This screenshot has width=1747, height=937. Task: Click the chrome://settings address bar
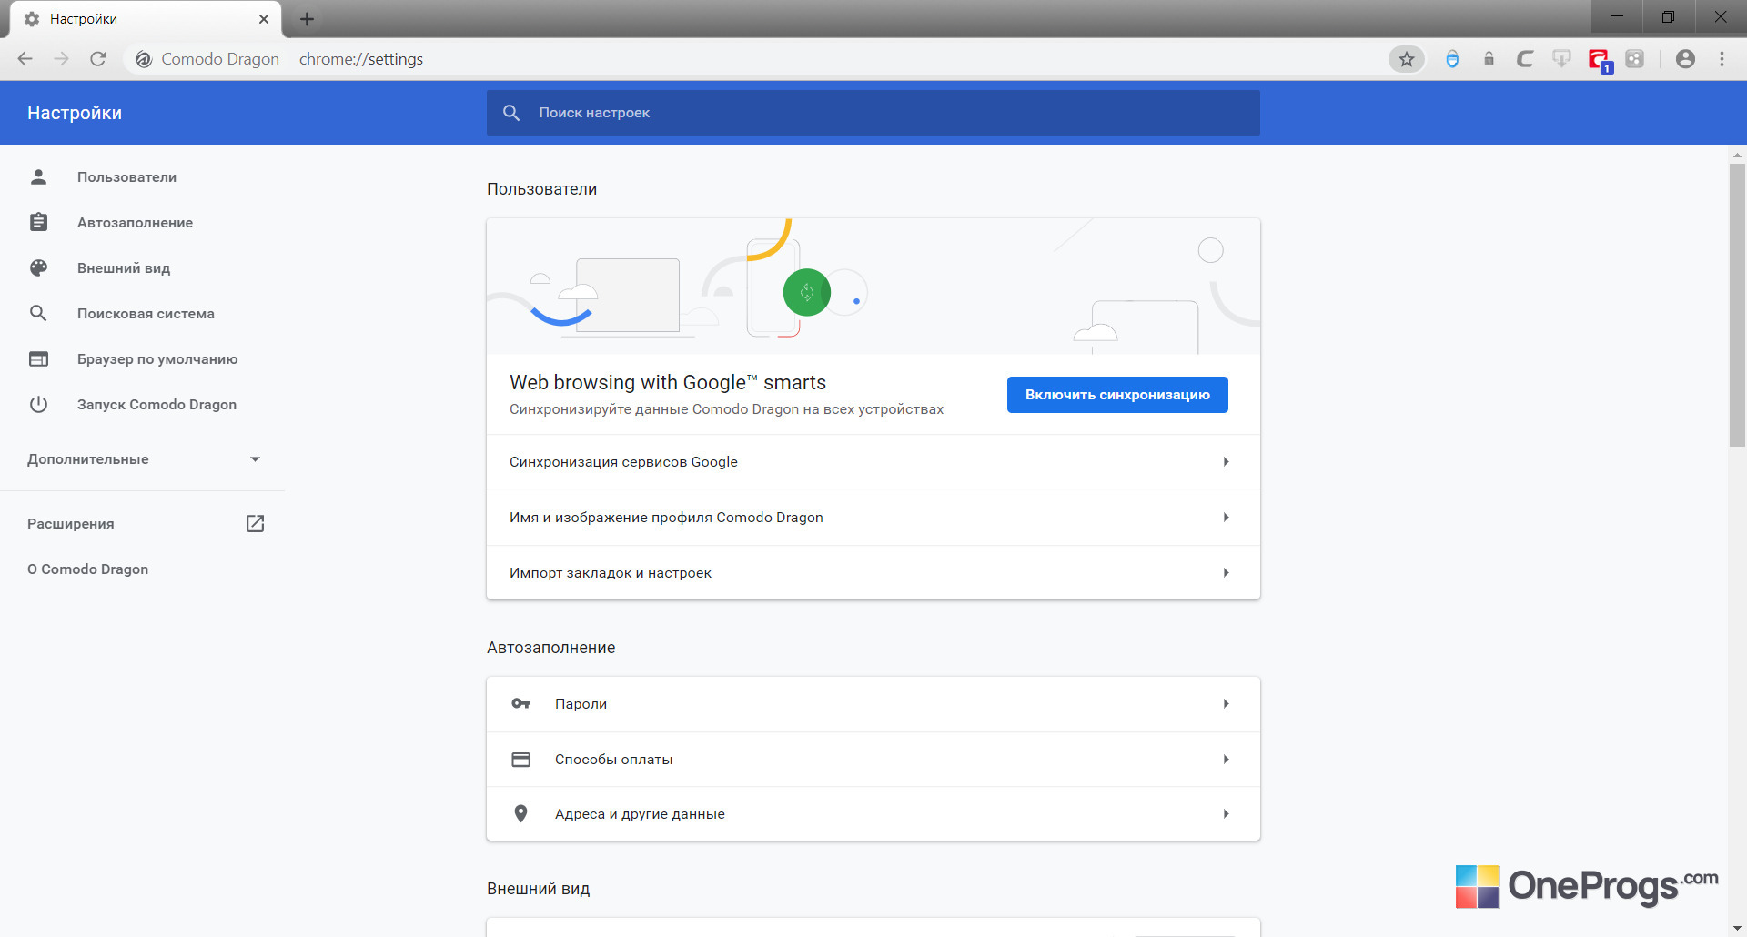tap(360, 59)
